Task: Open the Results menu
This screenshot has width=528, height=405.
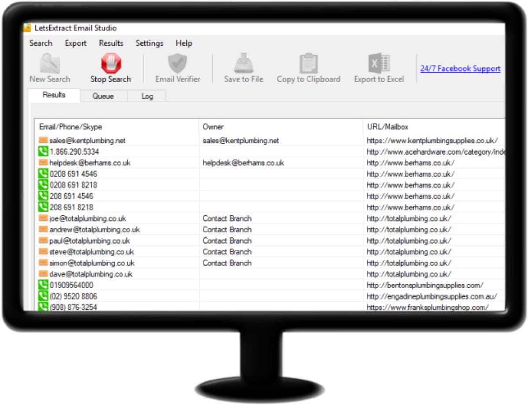Action: [x=111, y=43]
